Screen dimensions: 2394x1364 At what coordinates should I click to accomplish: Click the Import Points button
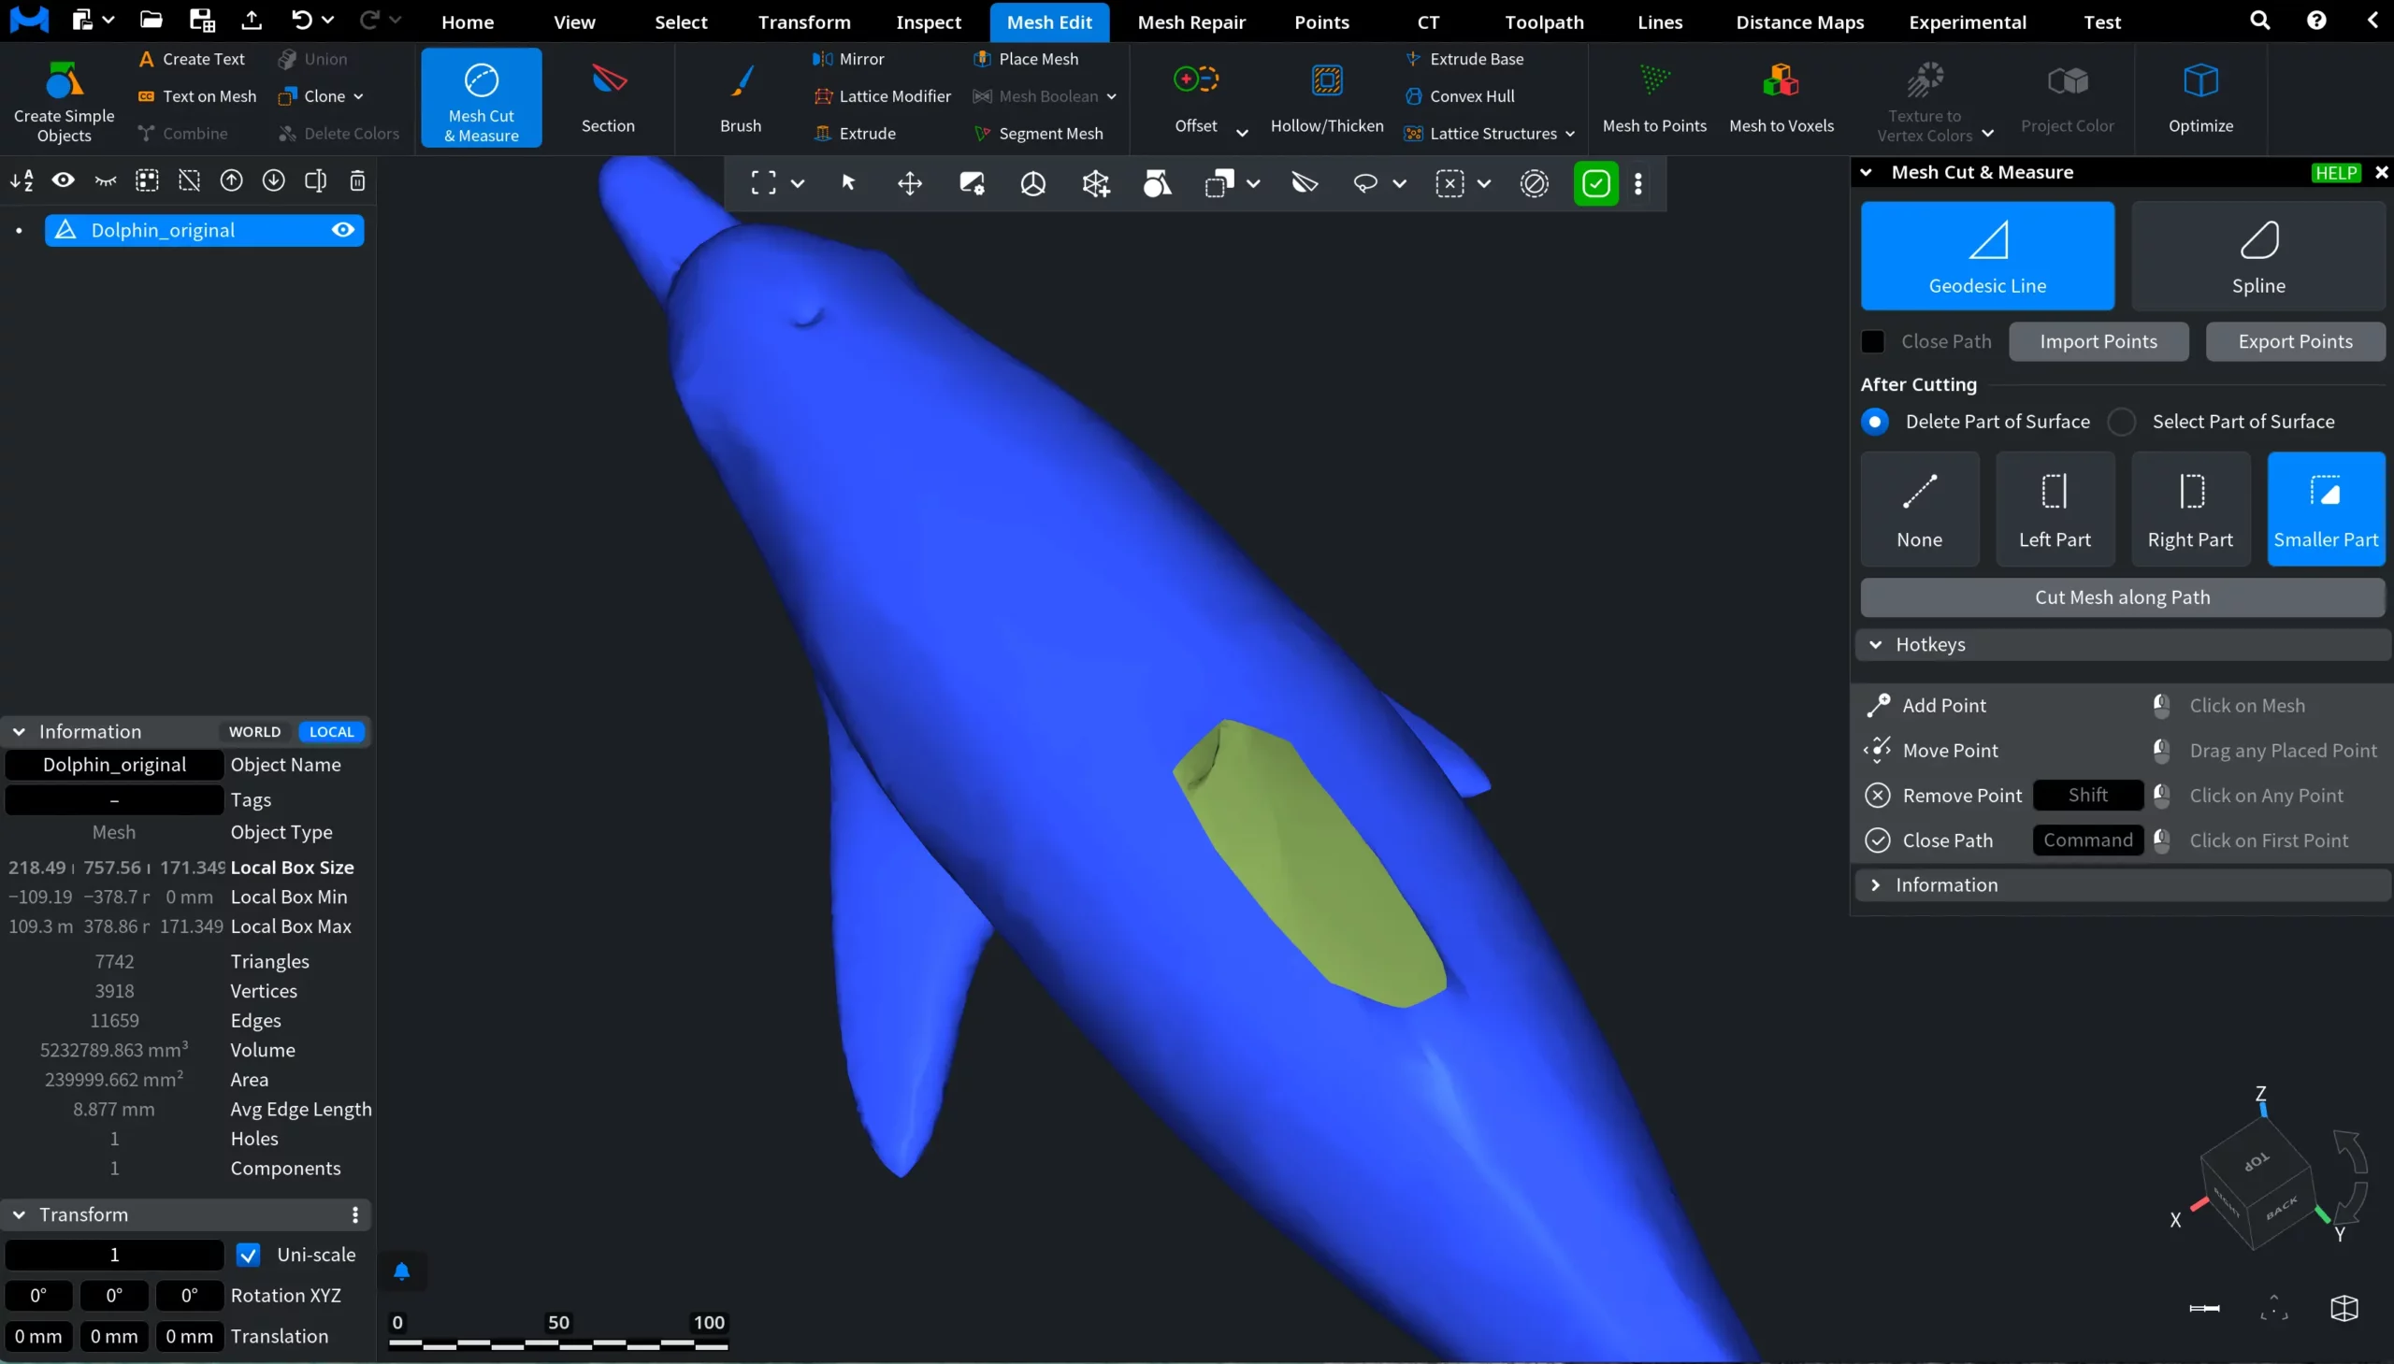(2097, 342)
